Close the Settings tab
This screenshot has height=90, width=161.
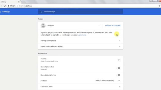[x=19, y=2]
